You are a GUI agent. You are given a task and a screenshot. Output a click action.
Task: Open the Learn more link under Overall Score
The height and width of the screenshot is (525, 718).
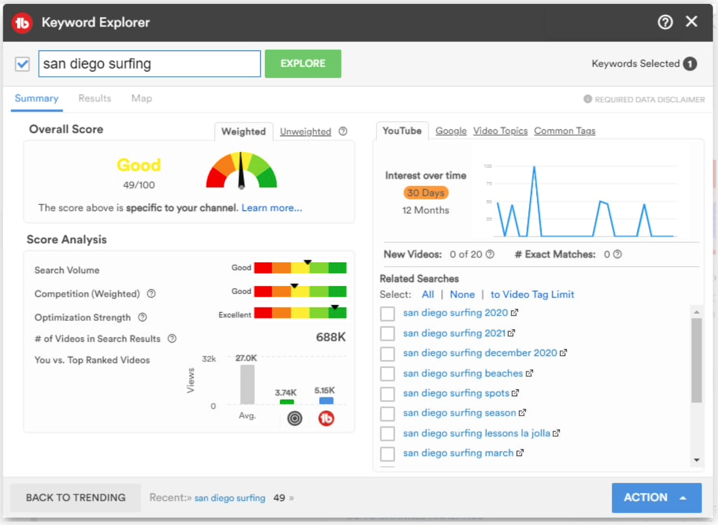[x=271, y=208]
